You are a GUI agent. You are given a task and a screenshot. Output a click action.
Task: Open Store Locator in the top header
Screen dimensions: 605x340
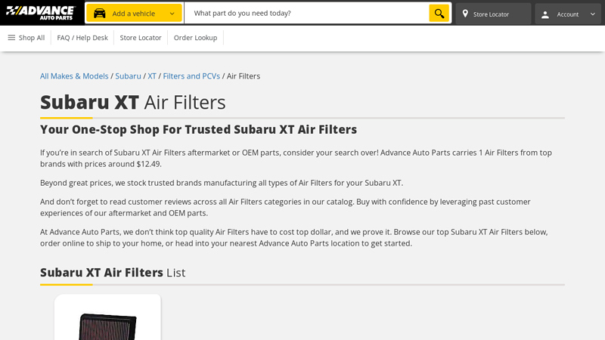tap(493, 14)
